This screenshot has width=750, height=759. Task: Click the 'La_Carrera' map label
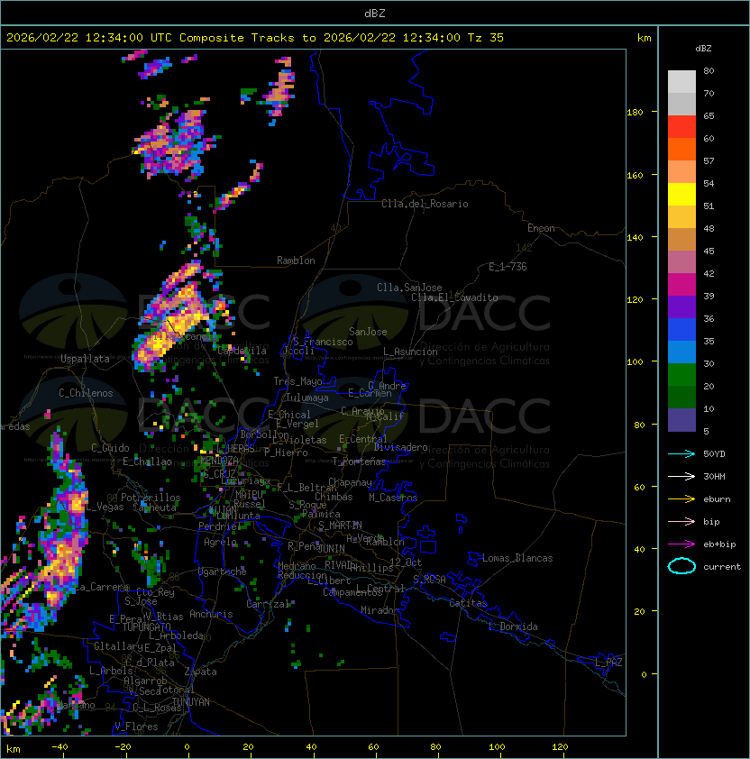[102, 587]
